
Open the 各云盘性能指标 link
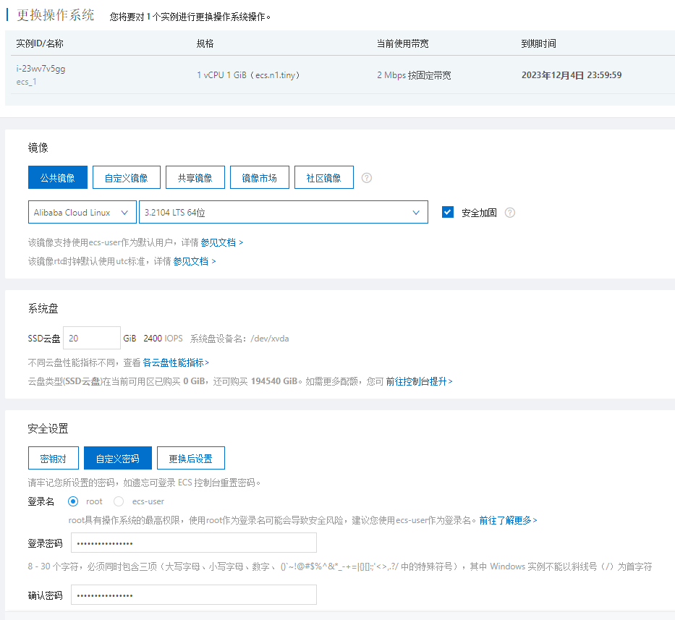175,362
